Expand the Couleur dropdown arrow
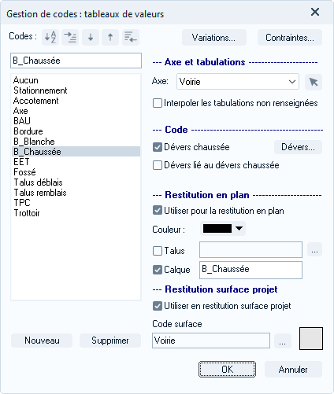 point(239,228)
